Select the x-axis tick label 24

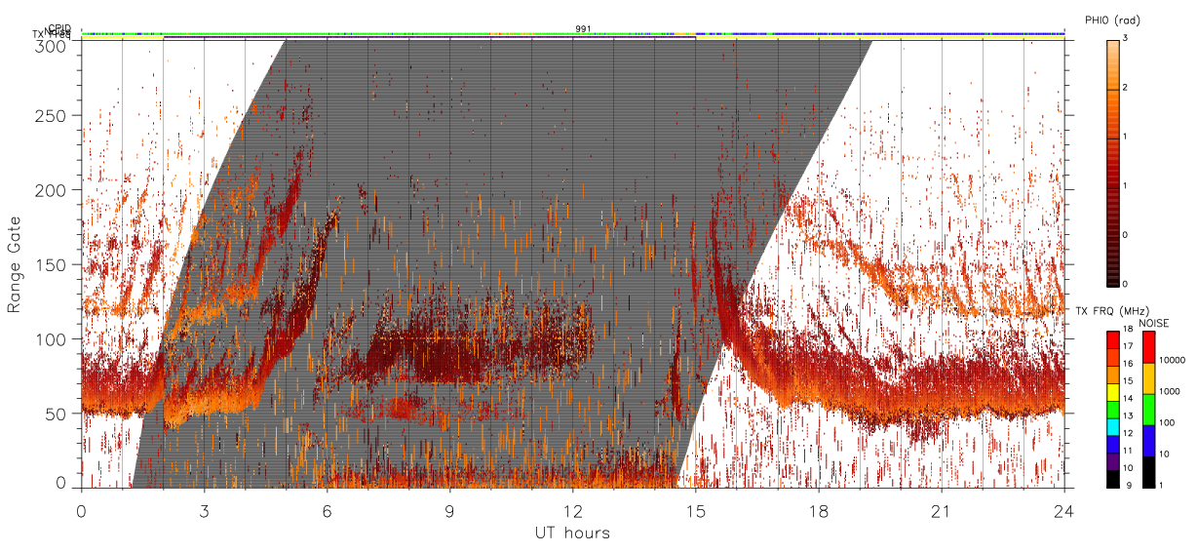(1064, 511)
